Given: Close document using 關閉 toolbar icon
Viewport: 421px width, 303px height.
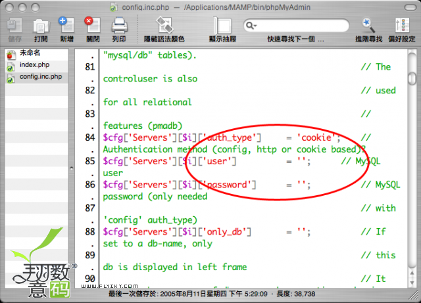Looking at the screenshot, I should click(93, 25).
